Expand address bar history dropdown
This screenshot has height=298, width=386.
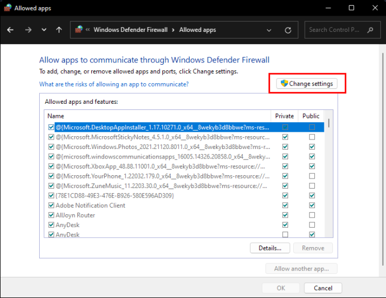click(x=269, y=30)
